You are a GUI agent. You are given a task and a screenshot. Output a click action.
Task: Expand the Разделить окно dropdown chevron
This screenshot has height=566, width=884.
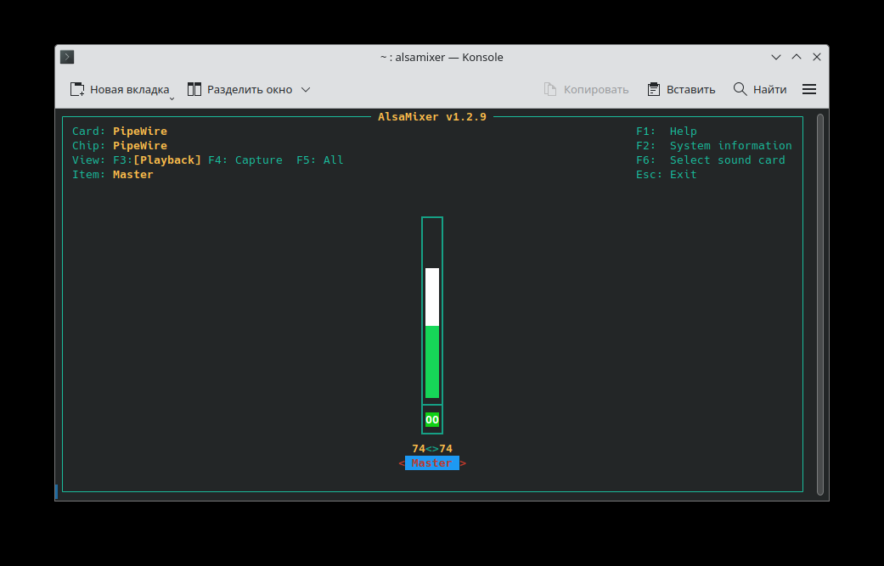click(x=306, y=90)
